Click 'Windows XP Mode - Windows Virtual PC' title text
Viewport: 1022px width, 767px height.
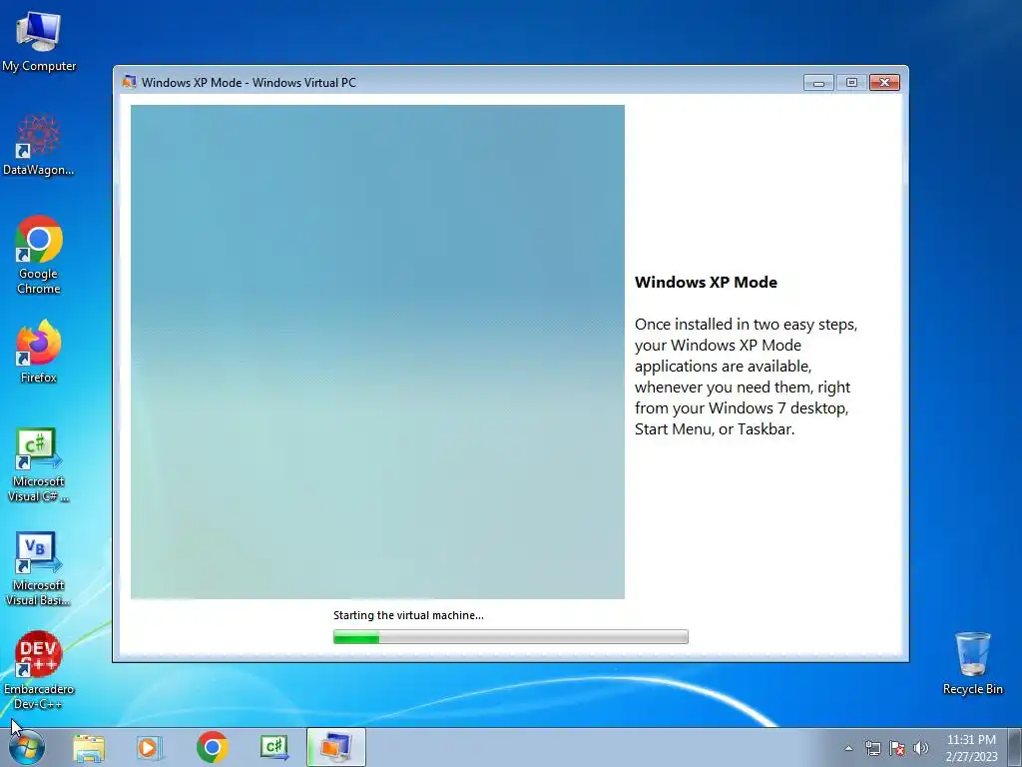click(x=249, y=82)
